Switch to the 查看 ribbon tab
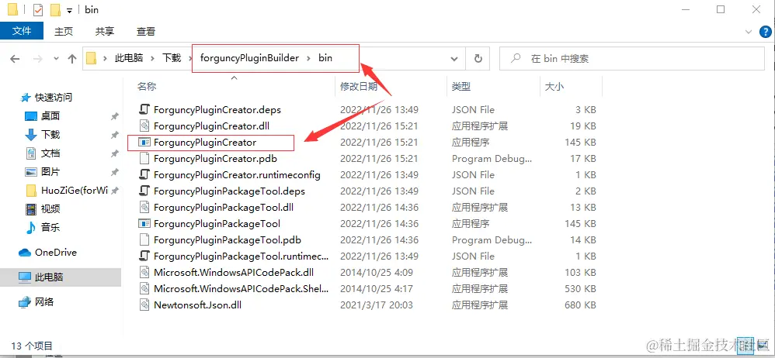 tap(146, 31)
